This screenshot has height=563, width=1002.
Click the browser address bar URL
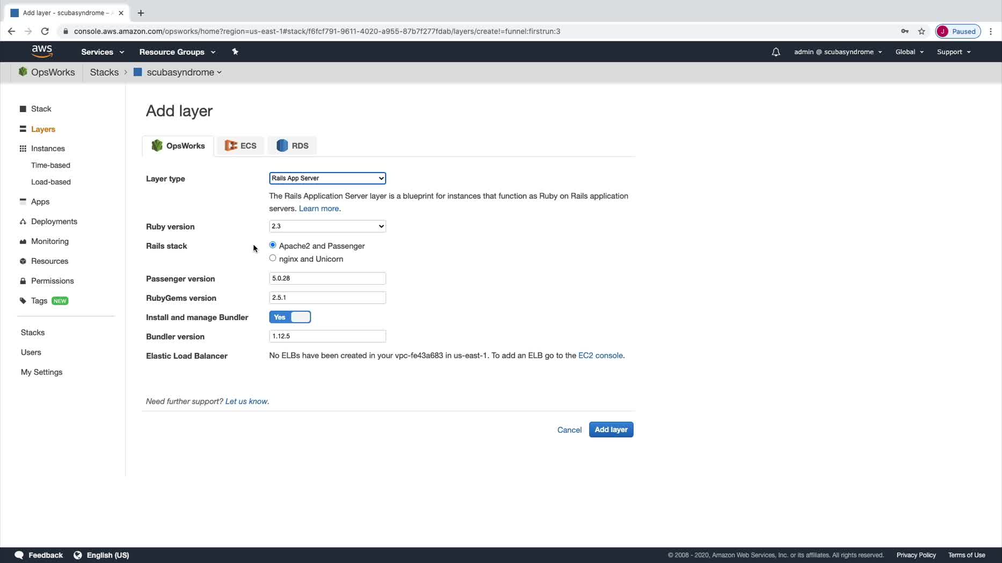click(317, 31)
